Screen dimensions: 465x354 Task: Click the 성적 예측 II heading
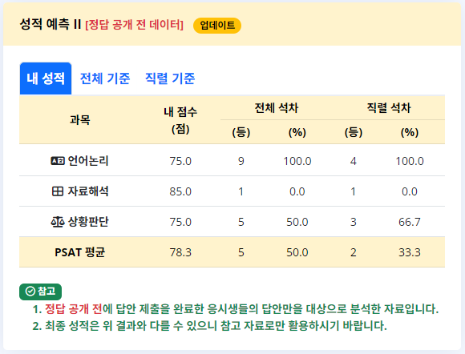(51, 24)
